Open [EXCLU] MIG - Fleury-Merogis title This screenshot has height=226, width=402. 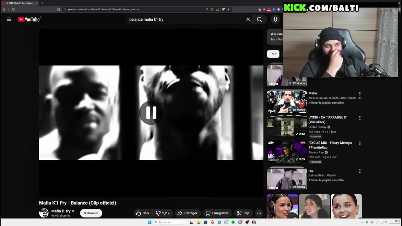(330, 145)
